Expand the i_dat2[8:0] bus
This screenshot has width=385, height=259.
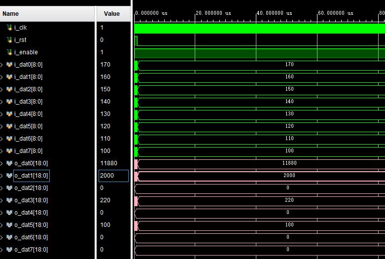point(1,89)
